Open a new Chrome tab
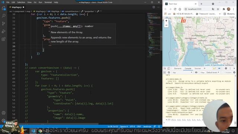Screen dimensions: 238x134 coord(202,4)
